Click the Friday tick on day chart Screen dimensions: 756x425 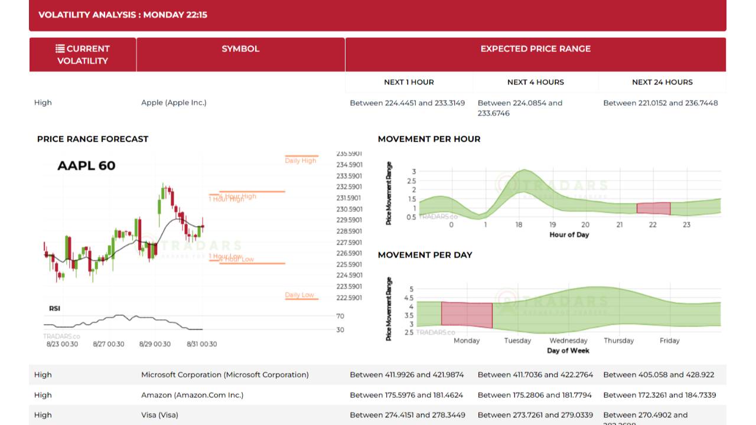tap(669, 341)
